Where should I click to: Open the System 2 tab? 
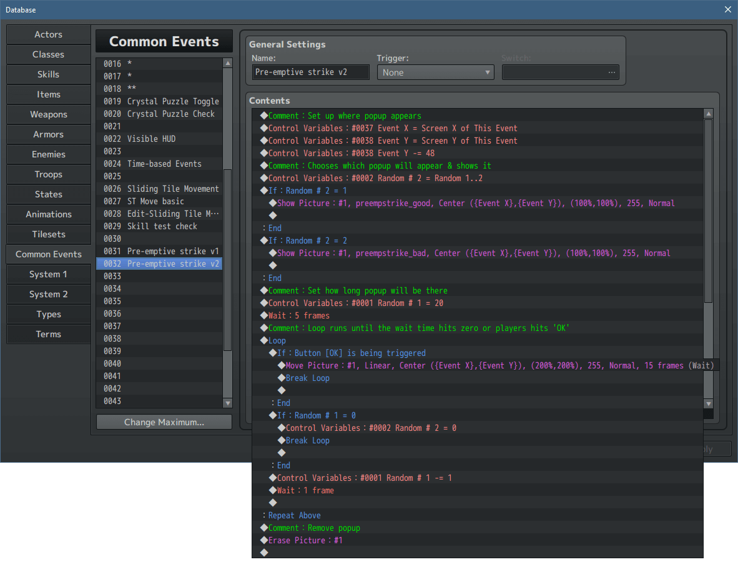click(x=49, y=295)
